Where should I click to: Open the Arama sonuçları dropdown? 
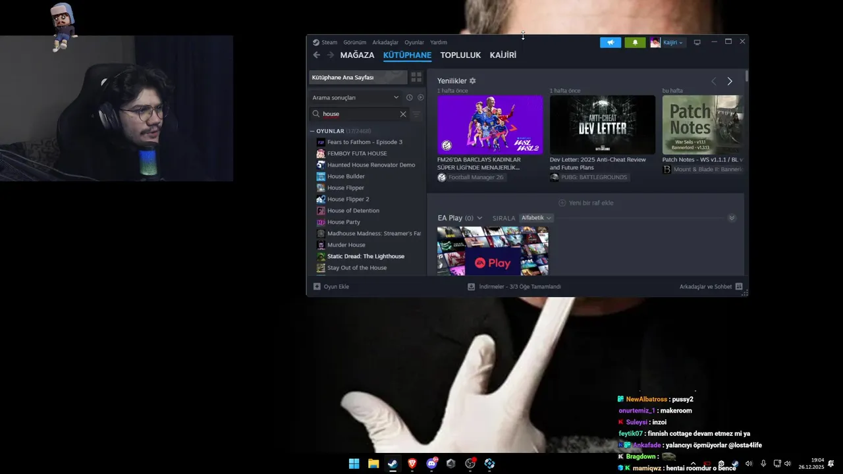[356, 97]
